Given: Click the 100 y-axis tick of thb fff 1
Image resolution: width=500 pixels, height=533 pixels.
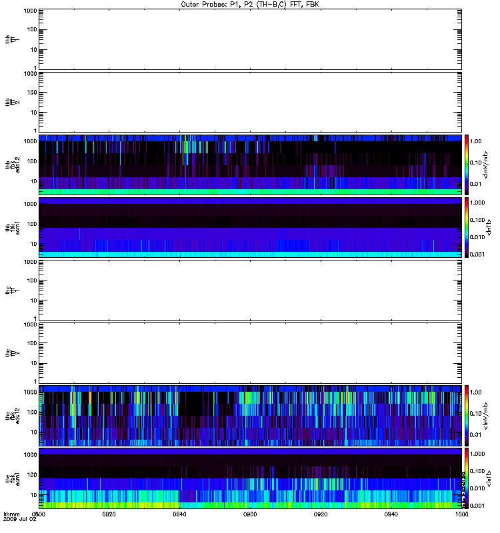Looking at the screenshot, I should 32,29.
